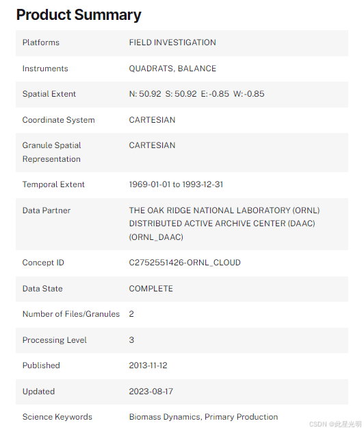Screen dimensions: 364x432
Task: Click the Primary Production science keyword
Action: coord(241,417)
